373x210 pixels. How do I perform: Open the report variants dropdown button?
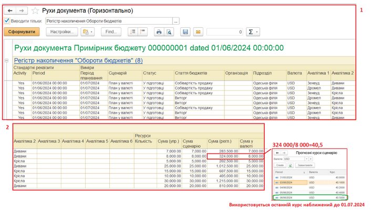(x=87, y=32)
